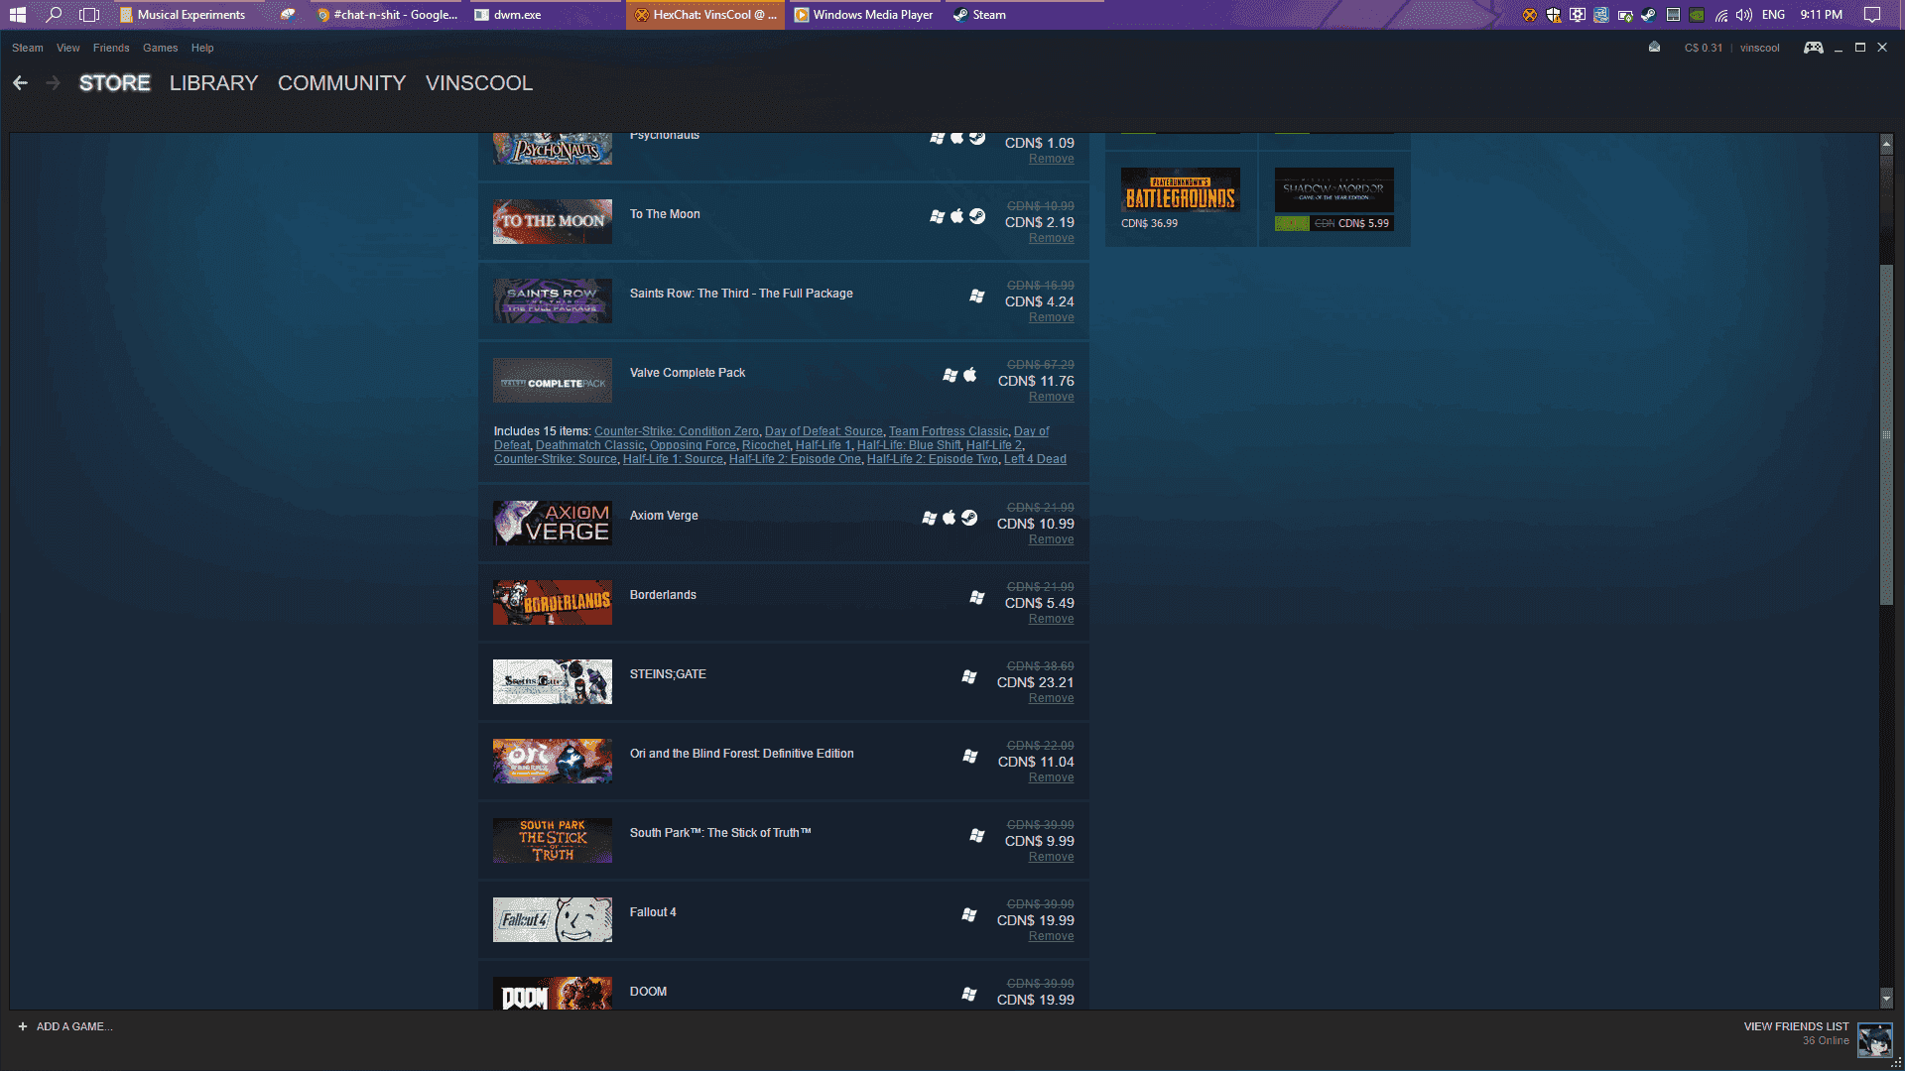Remove Ori and the Blind Forest from cart
1905x1071 pixels.
(1052, 777)
